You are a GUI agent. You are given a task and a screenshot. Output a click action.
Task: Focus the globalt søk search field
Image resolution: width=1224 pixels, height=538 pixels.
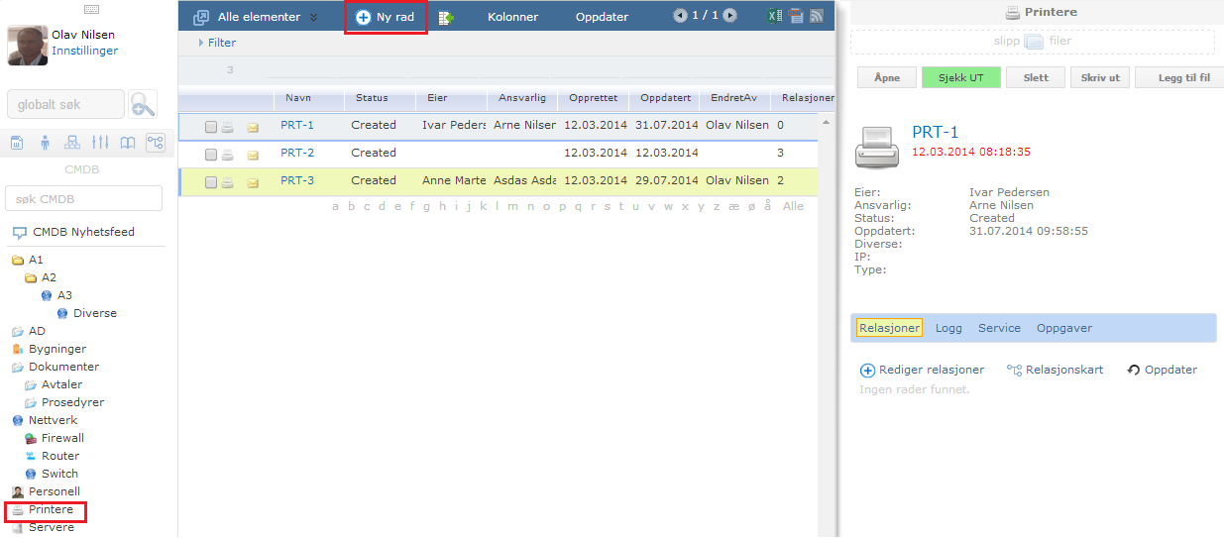66,104
